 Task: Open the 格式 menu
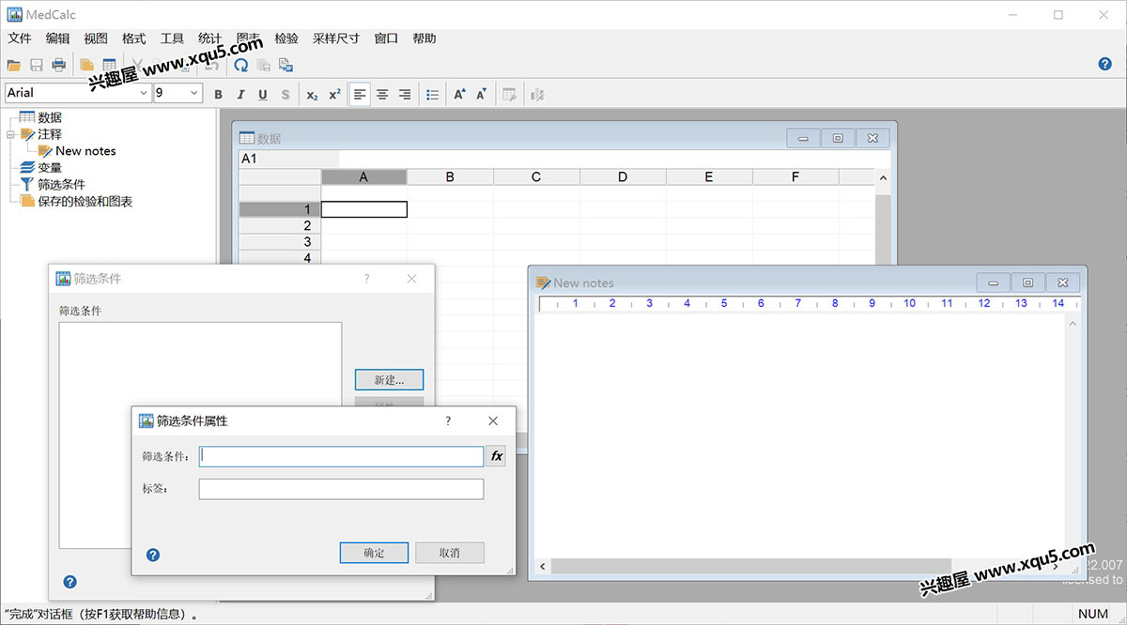pos(133,38)
